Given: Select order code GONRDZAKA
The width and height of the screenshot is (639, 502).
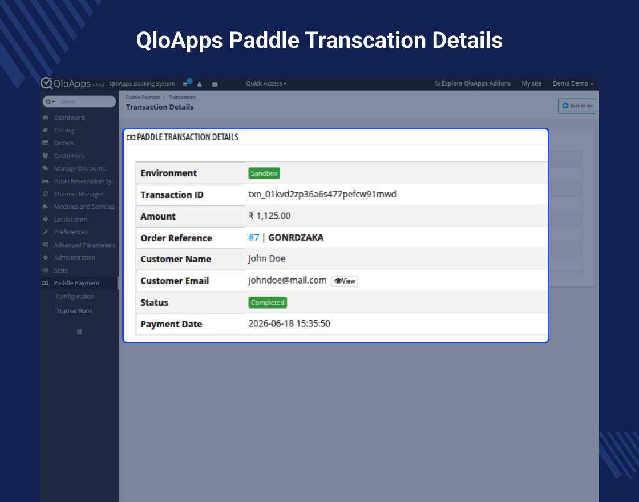Looking at the screenshot, I should click(296, 237).
